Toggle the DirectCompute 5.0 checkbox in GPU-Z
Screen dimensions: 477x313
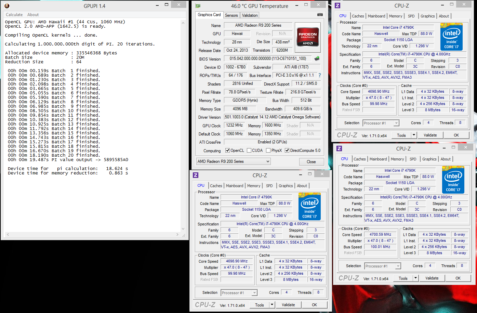(287, 151)
